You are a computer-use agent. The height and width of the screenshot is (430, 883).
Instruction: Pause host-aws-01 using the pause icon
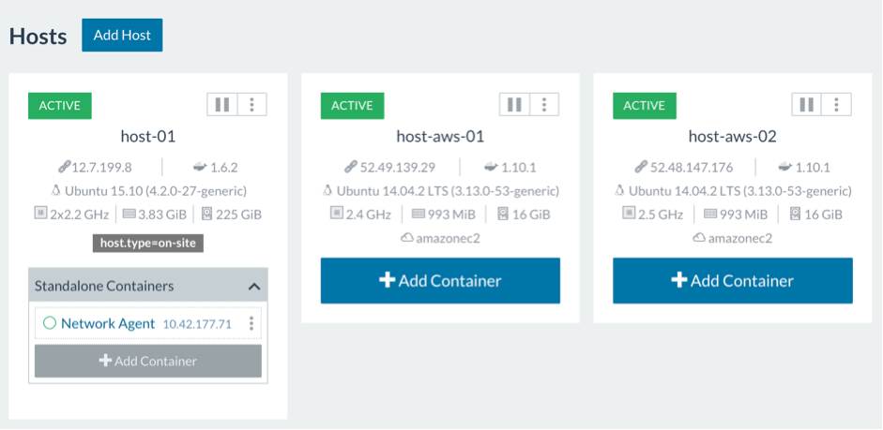(x=514, y=105)
